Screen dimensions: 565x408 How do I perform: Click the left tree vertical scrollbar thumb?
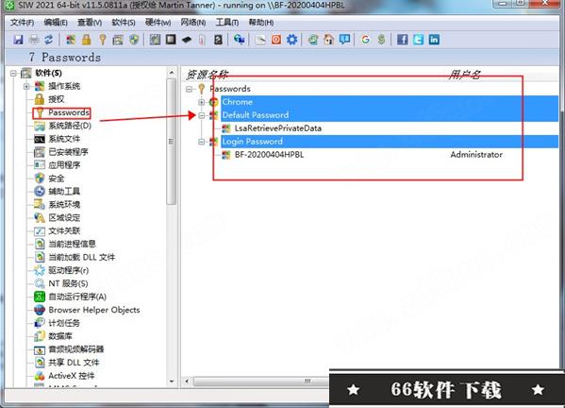(172, 142)
